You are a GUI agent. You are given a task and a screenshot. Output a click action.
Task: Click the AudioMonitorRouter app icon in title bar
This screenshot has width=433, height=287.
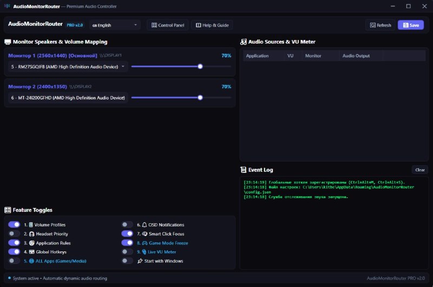[7, 6]
